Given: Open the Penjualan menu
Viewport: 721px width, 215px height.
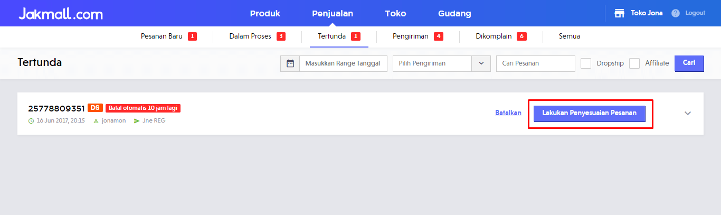Looking at the screenshot, I should point(333,14).
